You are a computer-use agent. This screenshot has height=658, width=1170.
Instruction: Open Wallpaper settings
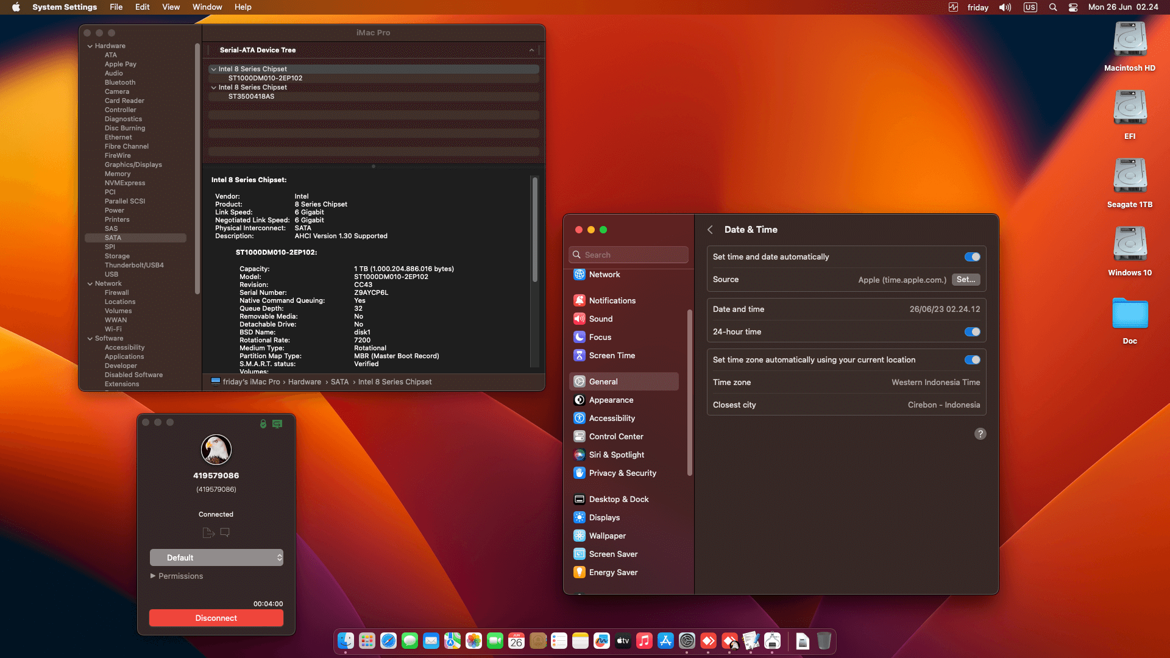(607, 536)
